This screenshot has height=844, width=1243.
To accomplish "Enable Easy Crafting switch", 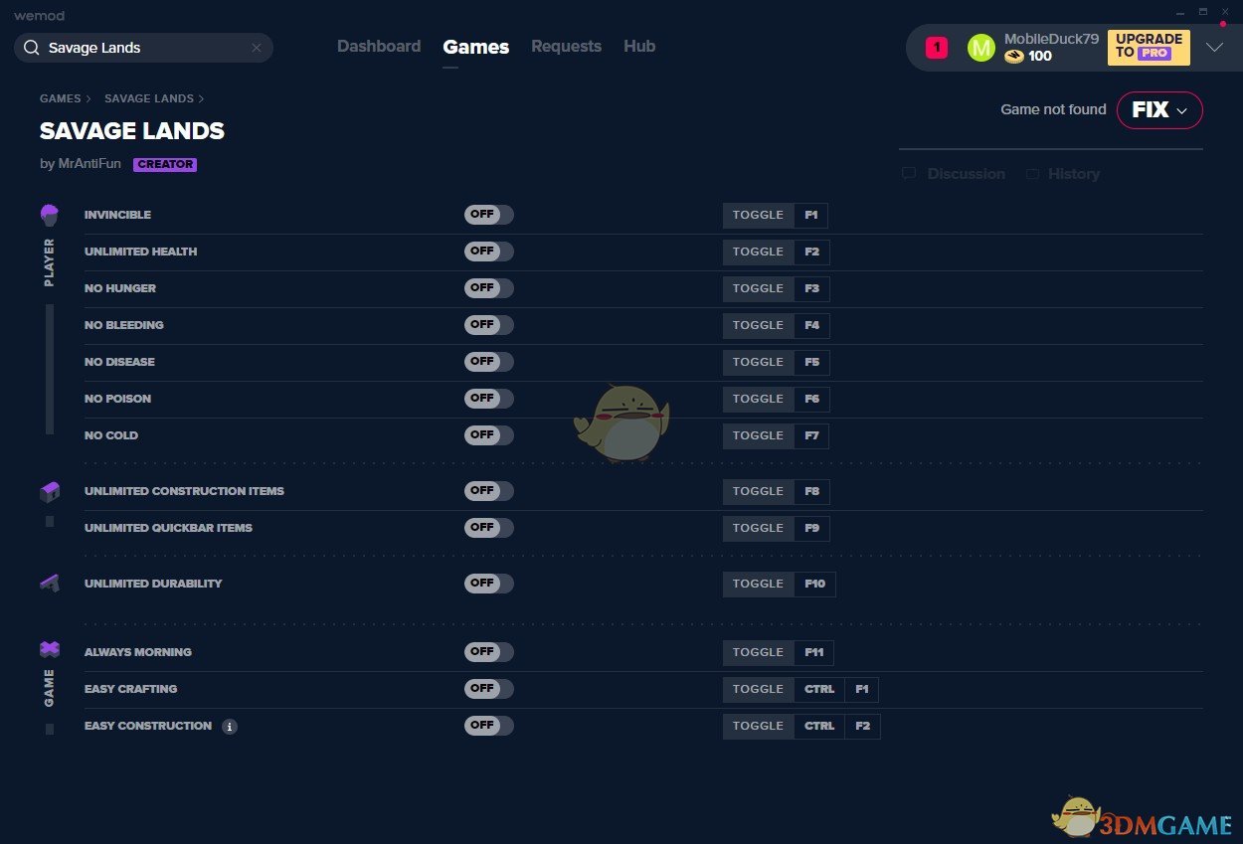I will pyautogui.click(x=488, y=689).
